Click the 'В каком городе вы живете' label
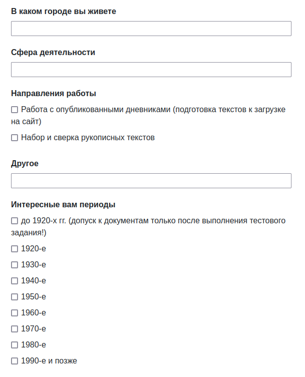The height and width of the screenshot is (377, 305). click(64, 11)
